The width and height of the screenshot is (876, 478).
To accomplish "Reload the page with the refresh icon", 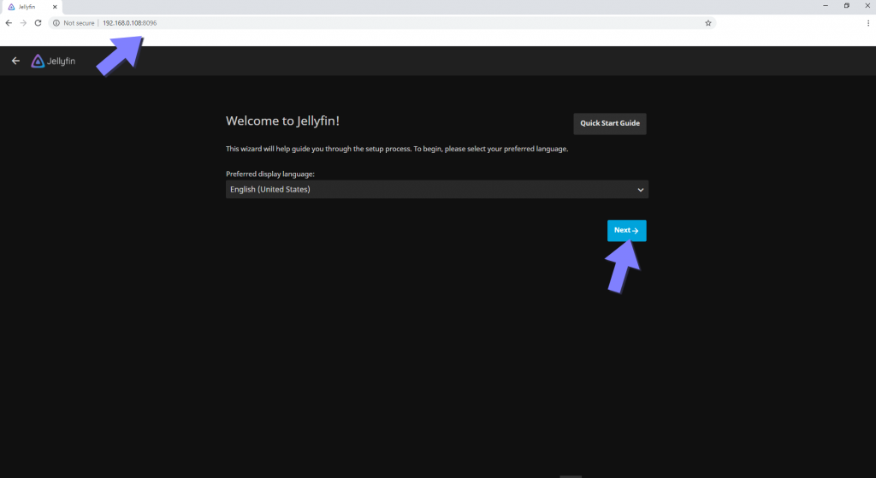I will point(38,23).
